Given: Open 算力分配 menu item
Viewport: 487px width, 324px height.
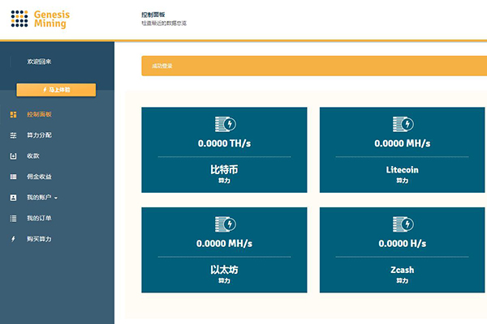Looking at the screenshot, I should [39, 135].
